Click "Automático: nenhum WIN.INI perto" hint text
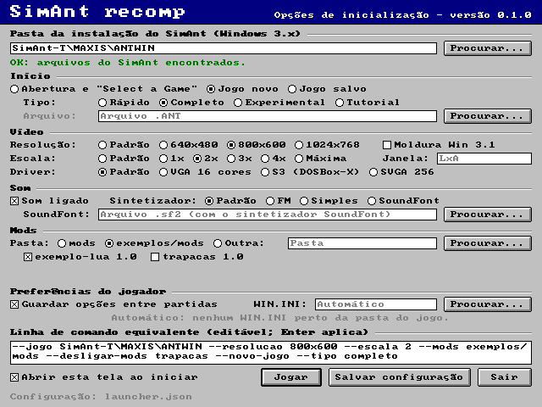542x407 pixels. [x=279, y=318]
